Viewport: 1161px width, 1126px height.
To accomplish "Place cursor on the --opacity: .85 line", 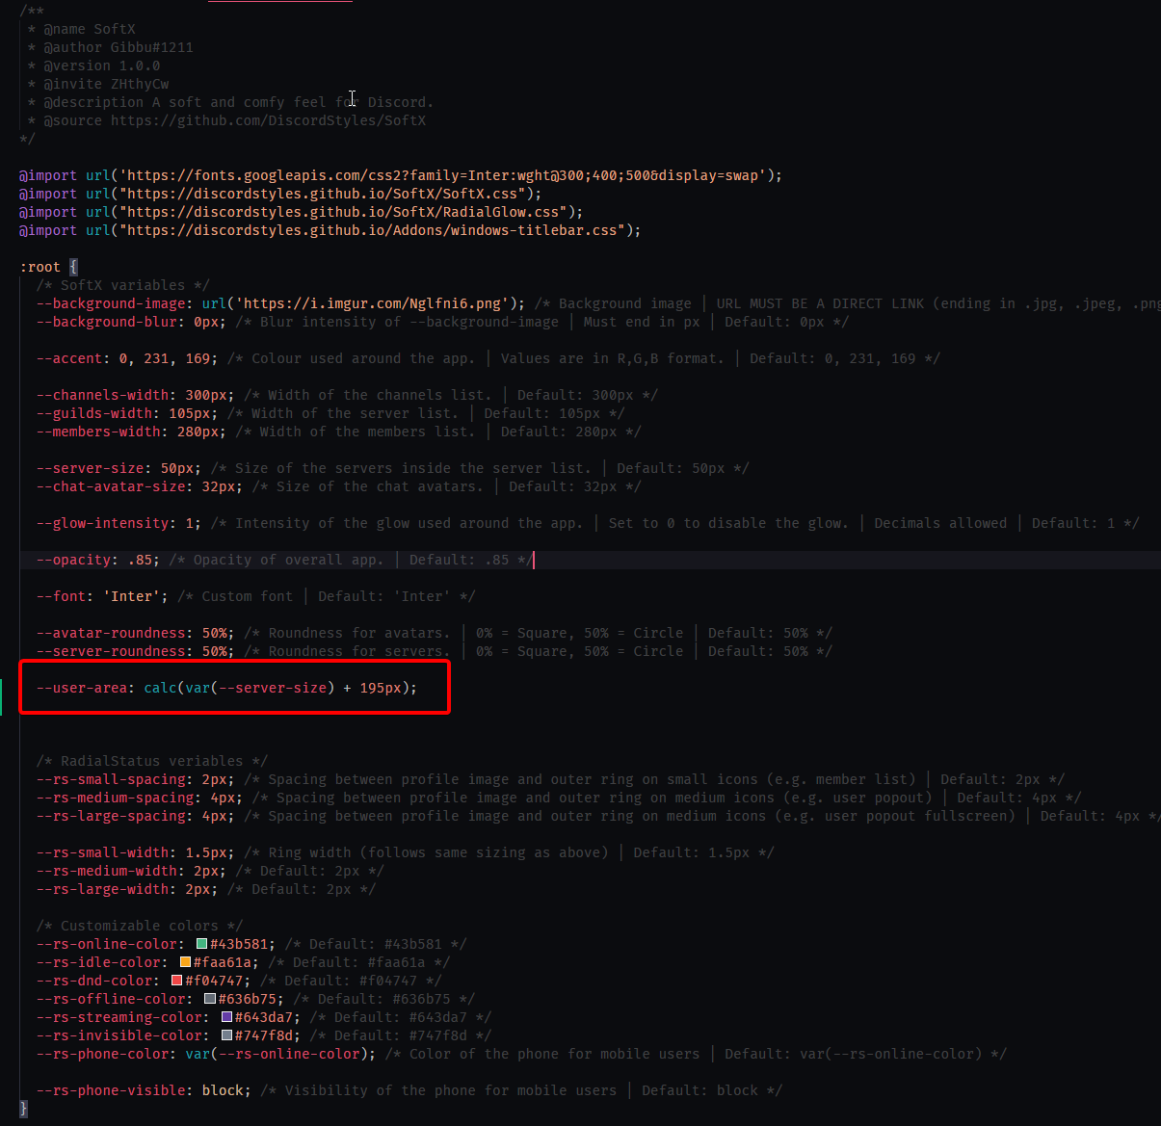I will tap(140, 559).
